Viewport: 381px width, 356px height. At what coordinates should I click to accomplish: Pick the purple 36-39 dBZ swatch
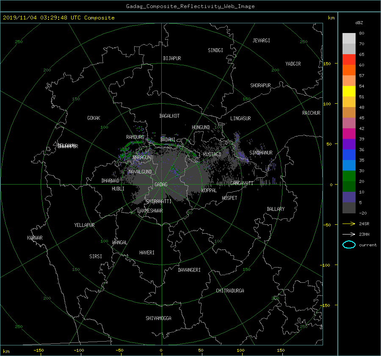pos(349,144)
